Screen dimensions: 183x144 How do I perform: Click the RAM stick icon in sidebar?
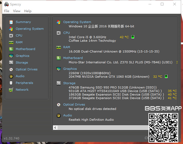click(11, 42)
